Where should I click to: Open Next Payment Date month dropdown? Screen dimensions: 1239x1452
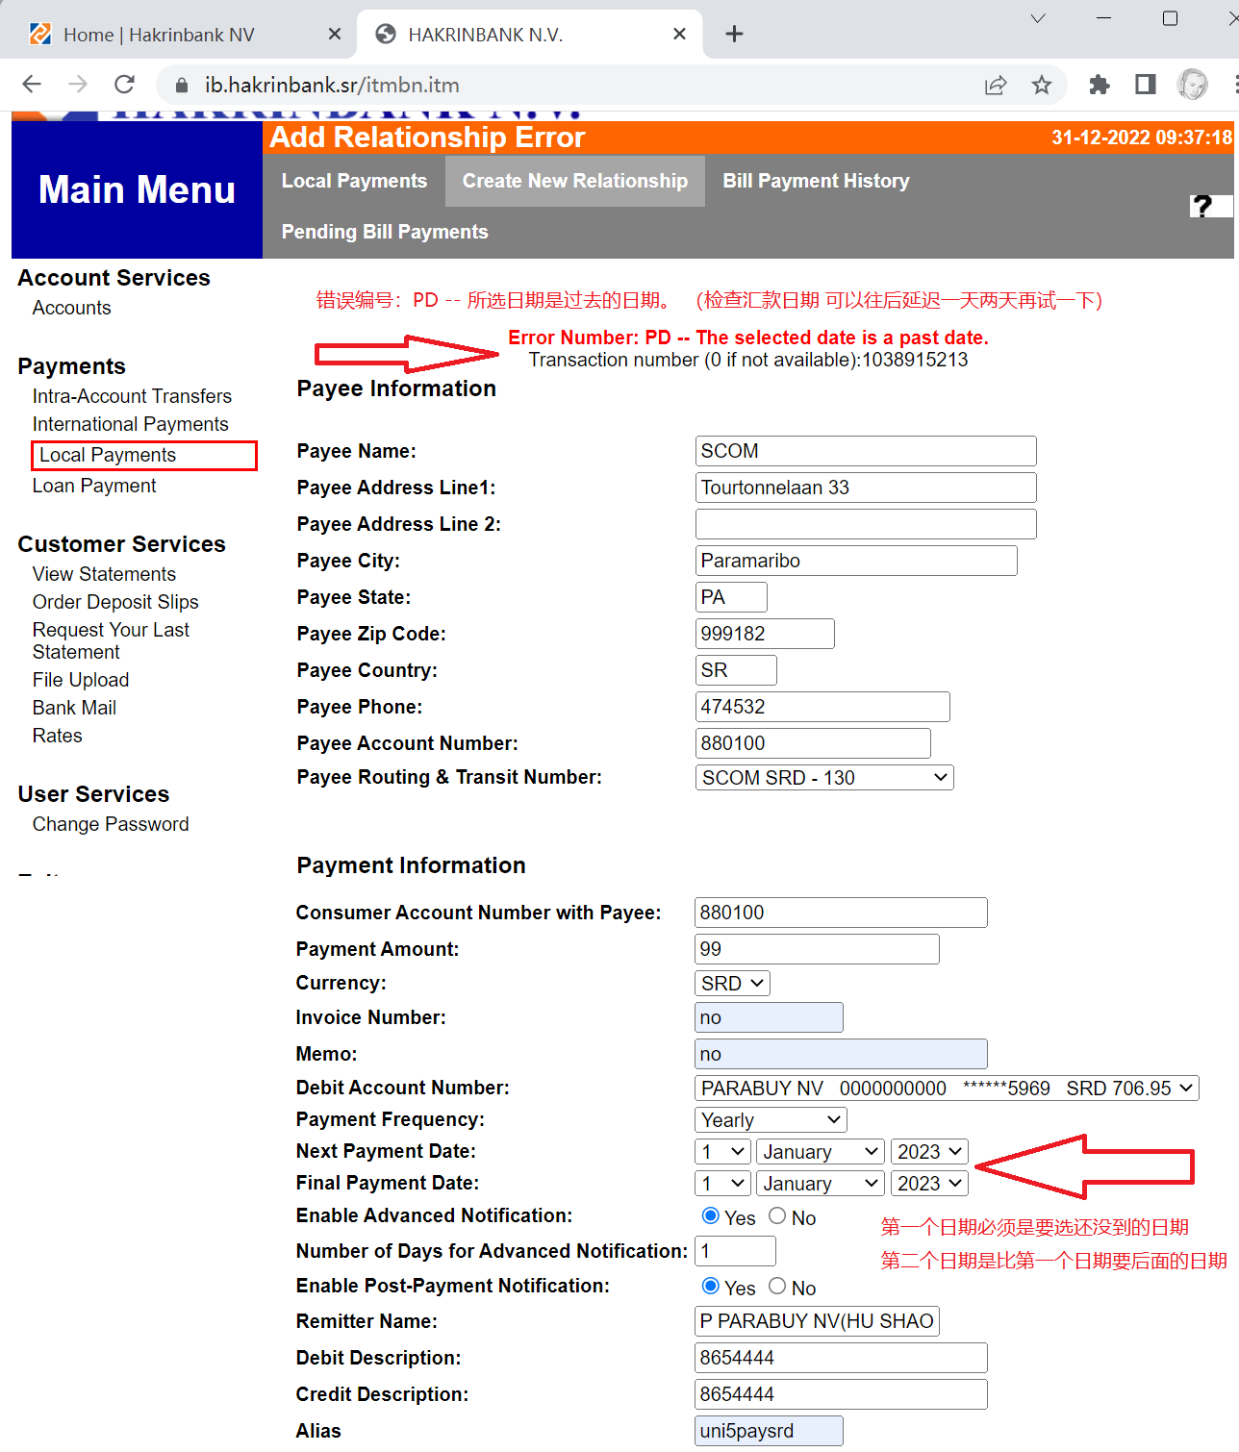(820, 1152)
